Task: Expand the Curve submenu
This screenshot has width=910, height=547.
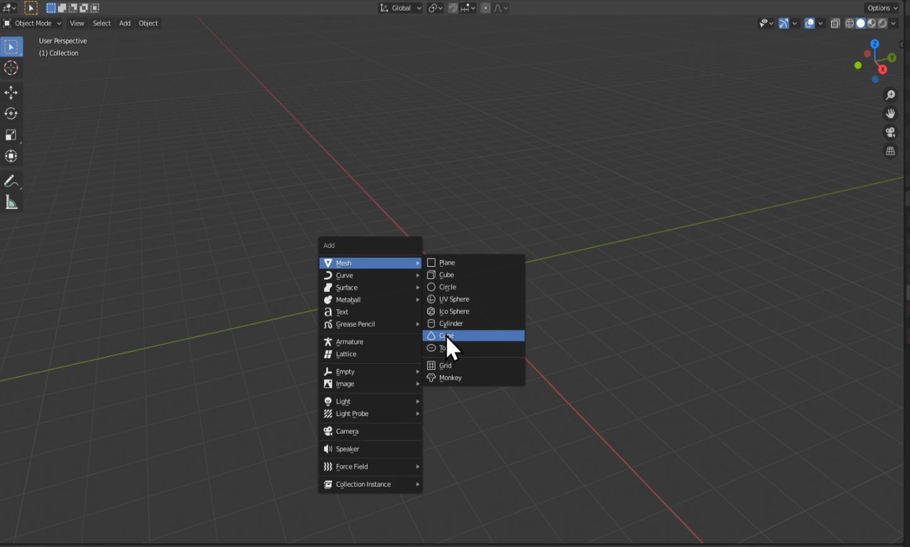Action: (370, 275)
